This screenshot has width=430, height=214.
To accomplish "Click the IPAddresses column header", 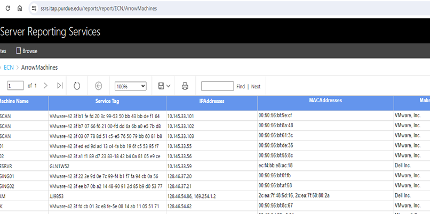I will (211, 101).
